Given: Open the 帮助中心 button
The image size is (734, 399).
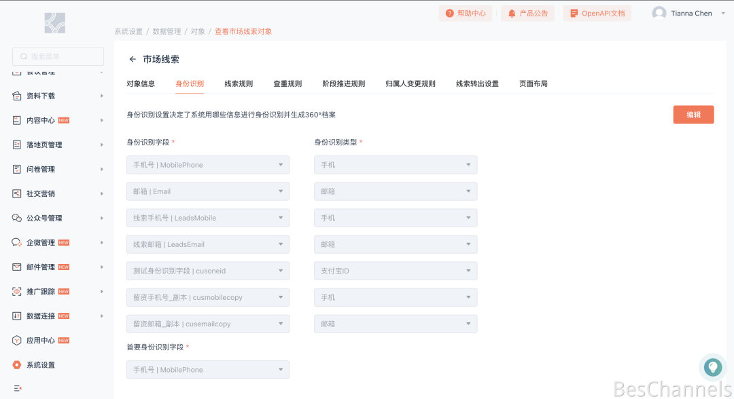Looking at the screenshot, I should point(466,13).
